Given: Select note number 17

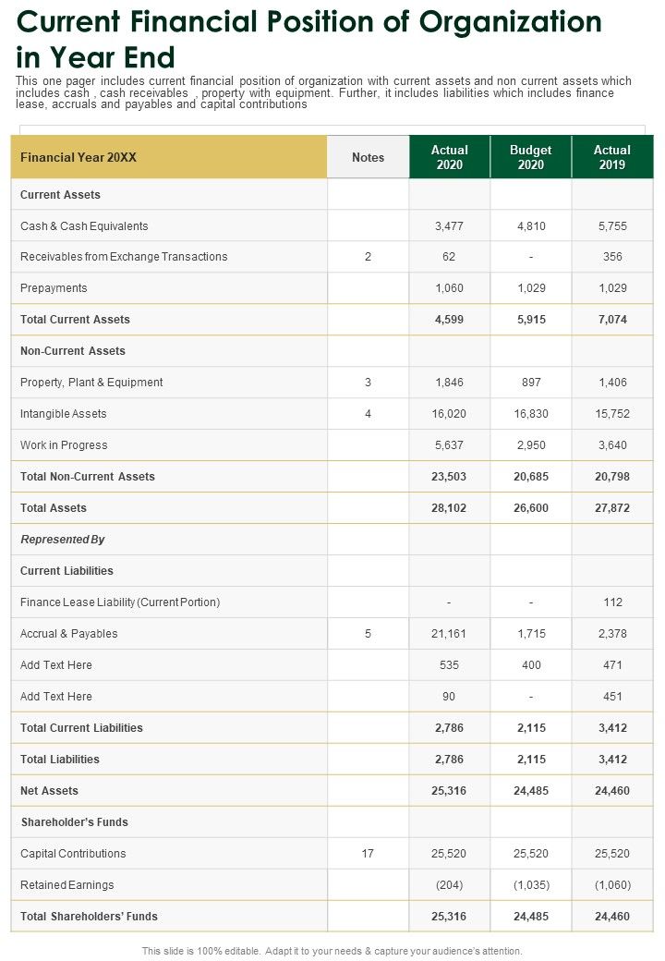Looking at the screenshot, I should click(x=368, y=854).
